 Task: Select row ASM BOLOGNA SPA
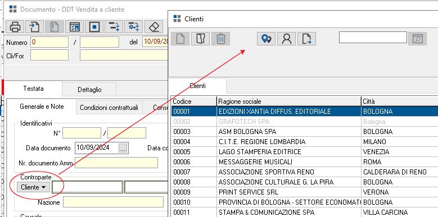(x=305, y=131)
